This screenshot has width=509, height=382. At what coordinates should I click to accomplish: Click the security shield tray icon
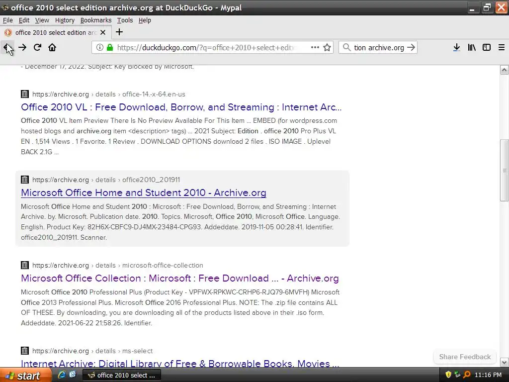[x=448, y=375]
